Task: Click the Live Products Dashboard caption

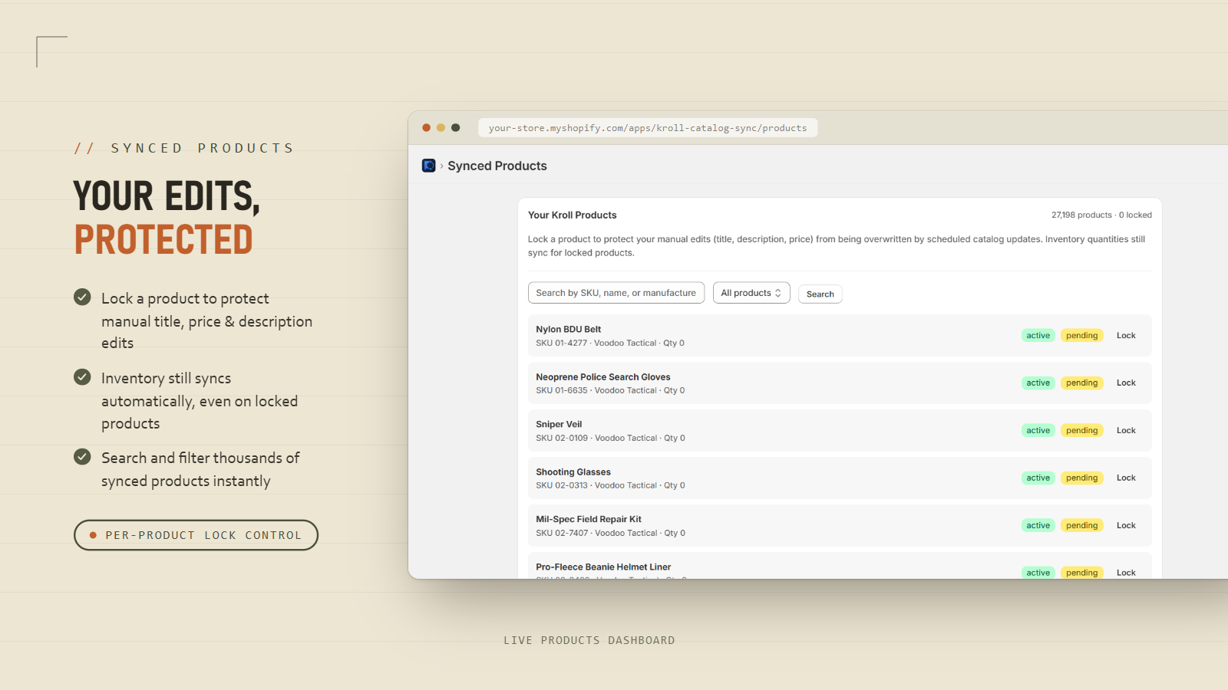Action: coord(589,640)
